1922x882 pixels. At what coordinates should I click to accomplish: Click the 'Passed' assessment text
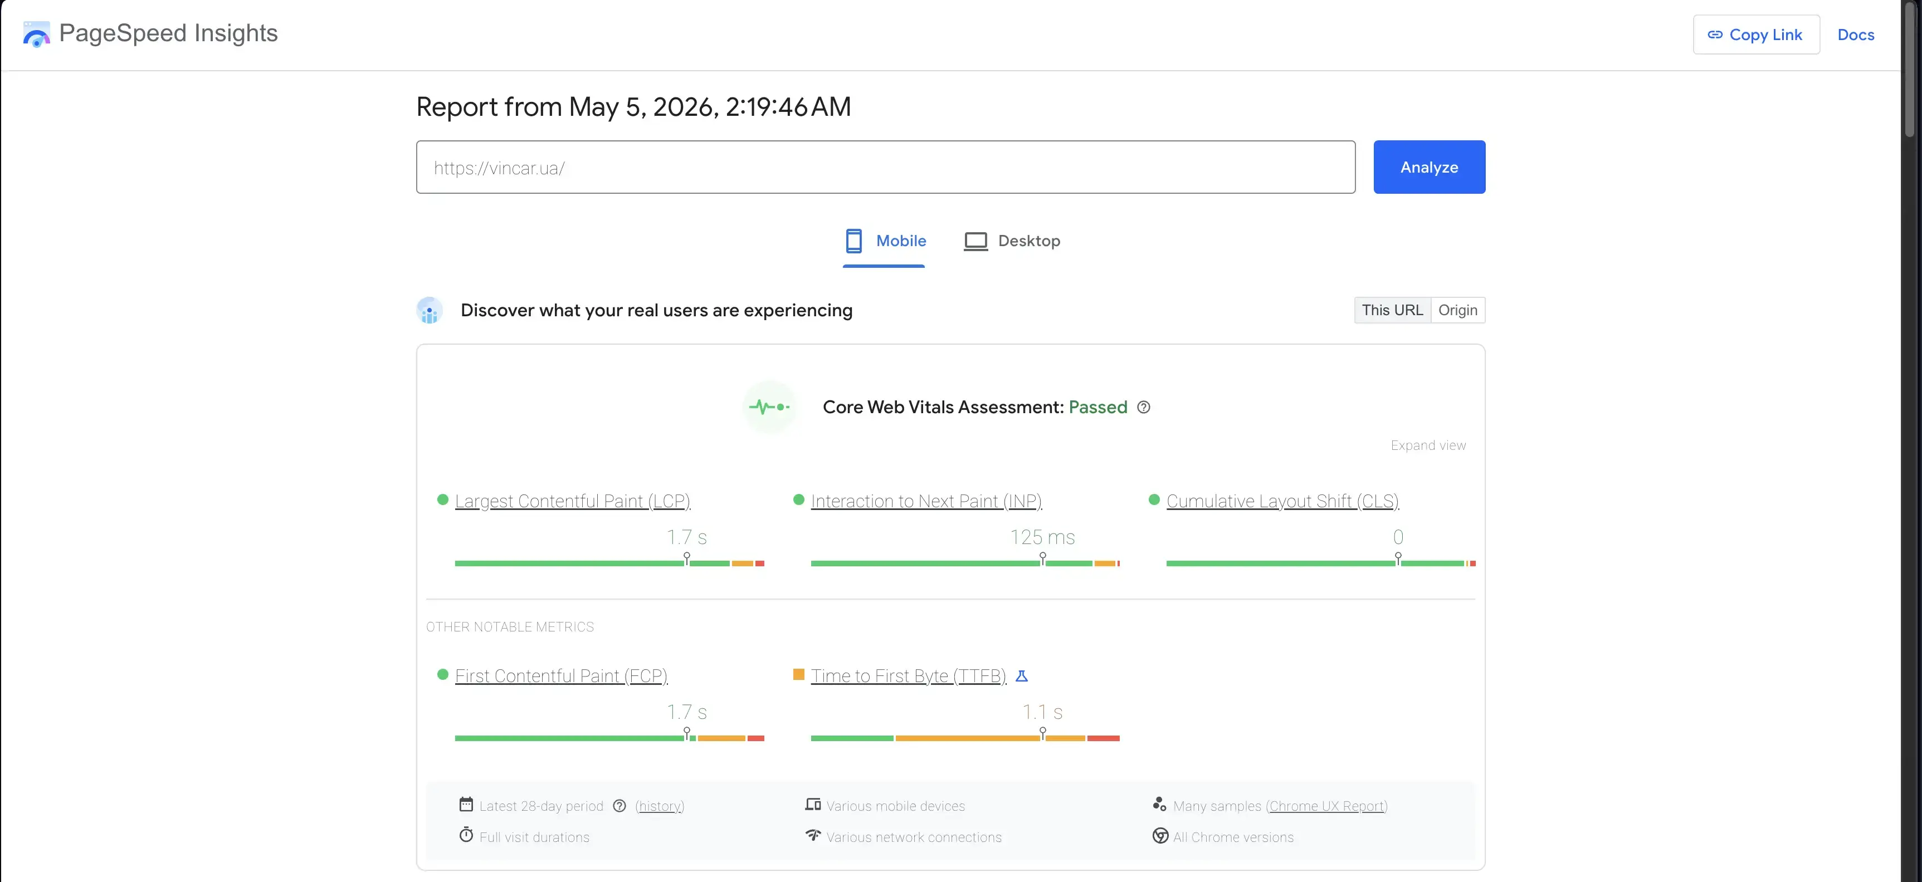click(x=1097, y=407)
